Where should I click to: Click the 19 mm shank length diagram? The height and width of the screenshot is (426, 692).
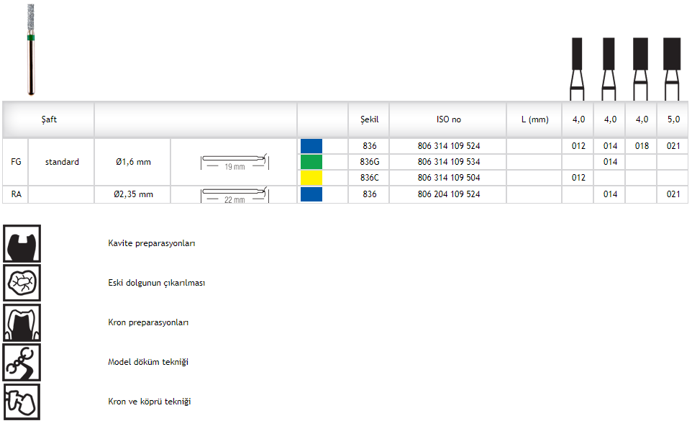click(234, 162)
